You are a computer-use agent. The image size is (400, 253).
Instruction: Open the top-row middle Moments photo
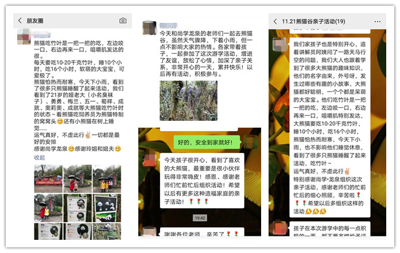pos(77,178)
